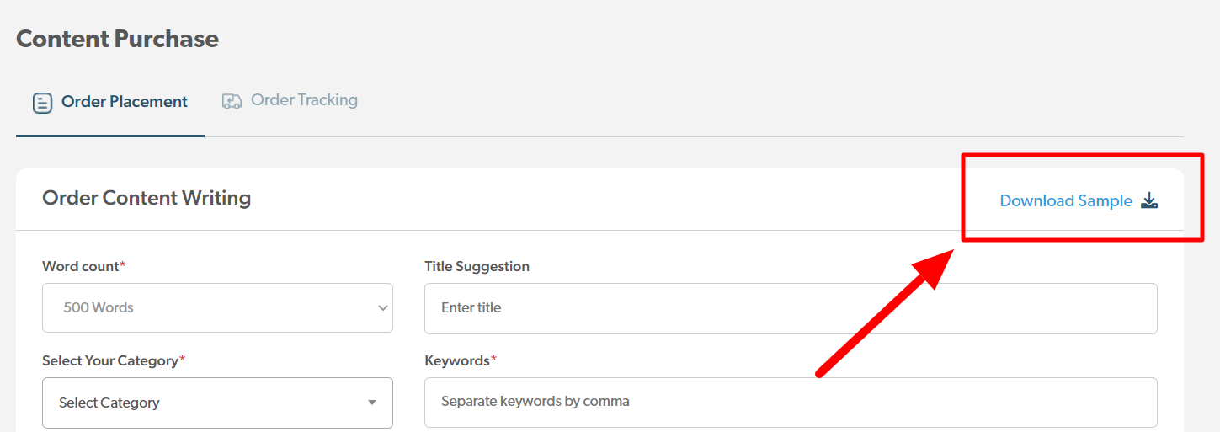
Task: Click the Order Content Writing heading
Action: pos(147,198)
